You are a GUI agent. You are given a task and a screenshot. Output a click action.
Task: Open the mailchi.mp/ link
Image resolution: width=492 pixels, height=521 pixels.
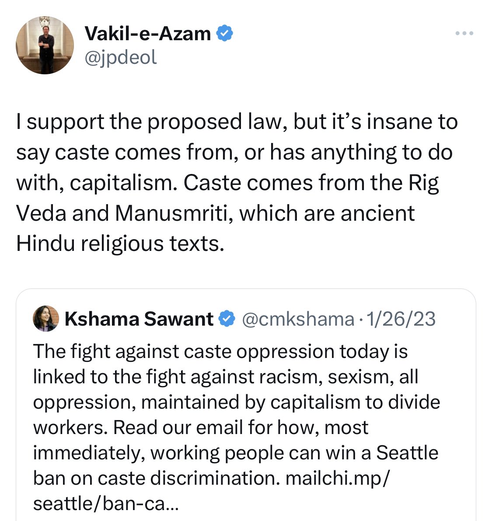pos(337,478)
